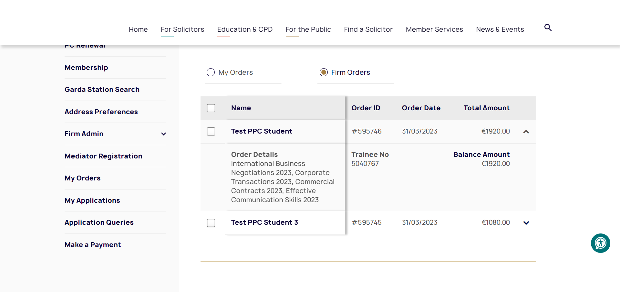Expand order #595745 details chevron
Viewport: 620px width, 292px height.
(526, 223)
